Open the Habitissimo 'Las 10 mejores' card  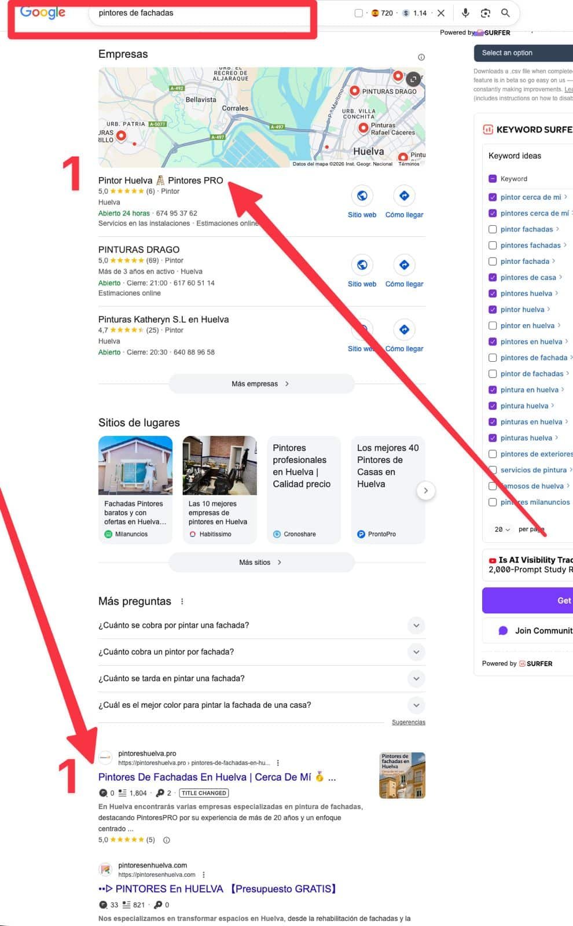click(219, 490)
